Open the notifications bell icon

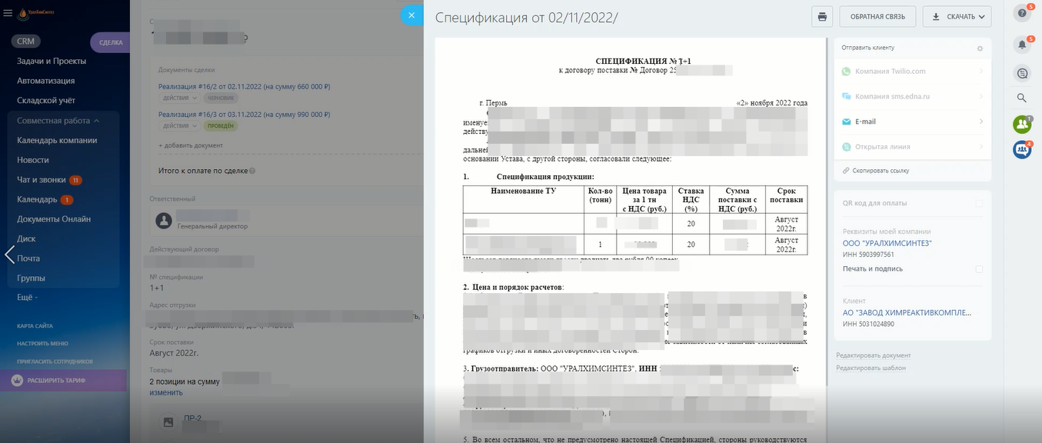(x=1022, y=45)
